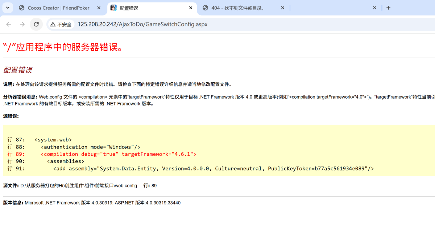This screenshot has width=435, height=233.
Task: Click the red server error heading
Action: pyautogui.click(x=63, y=47)
